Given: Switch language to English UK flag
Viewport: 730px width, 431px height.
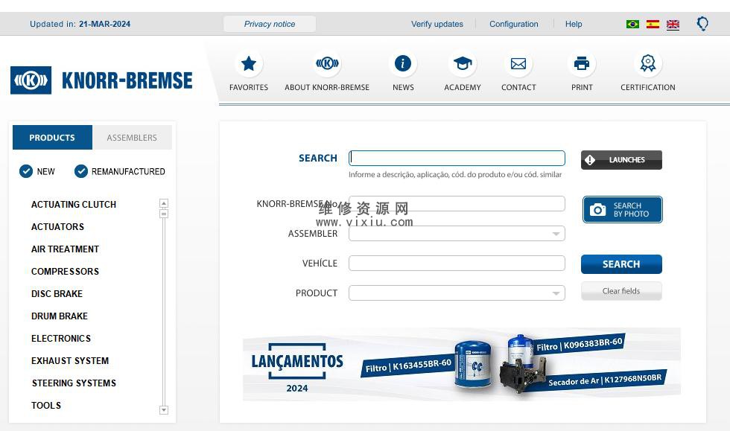Looking at the screenshot, I should (673, 25).
